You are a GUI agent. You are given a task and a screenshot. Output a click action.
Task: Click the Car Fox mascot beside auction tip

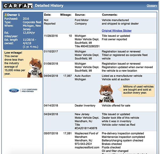click(106, 93)
